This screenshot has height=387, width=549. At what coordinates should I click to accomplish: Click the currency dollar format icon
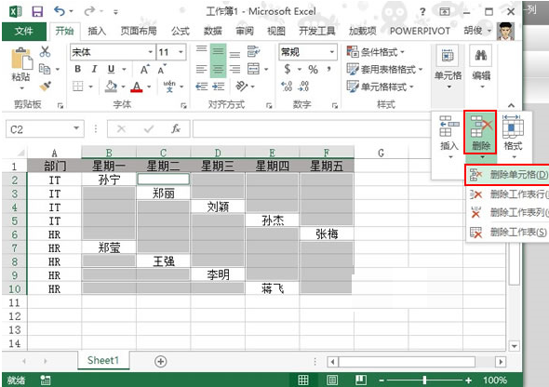(288, 69)
